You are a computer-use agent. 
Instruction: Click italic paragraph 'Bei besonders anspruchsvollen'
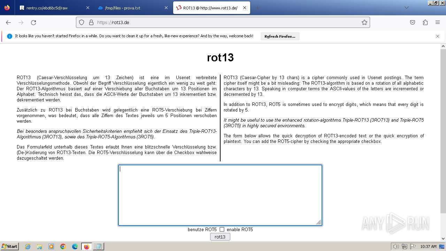click(x=117, y=134)
